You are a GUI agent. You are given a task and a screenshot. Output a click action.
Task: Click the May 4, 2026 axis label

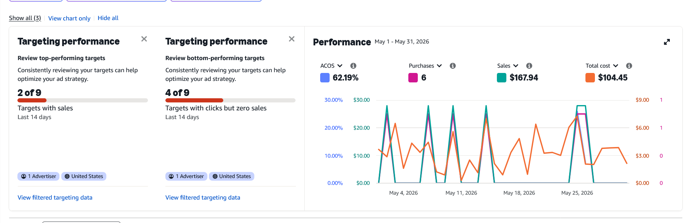[403, 193]
